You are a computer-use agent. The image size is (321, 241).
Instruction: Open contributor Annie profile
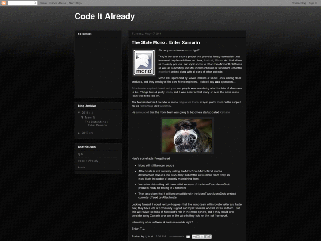click(82, 167)
